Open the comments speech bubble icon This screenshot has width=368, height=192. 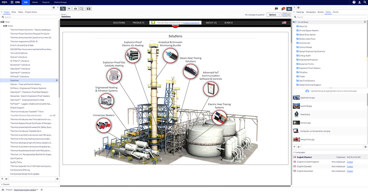point(276,8)
